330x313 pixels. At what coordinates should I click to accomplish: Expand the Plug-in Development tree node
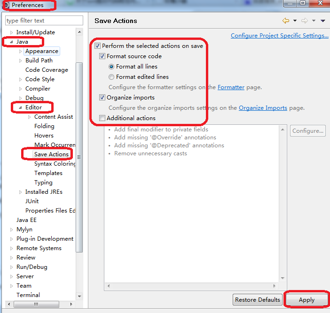click(x=12, y=239)
